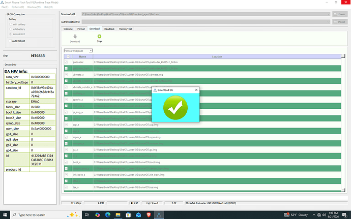Open the notification center icon
The width and height of the screenshot is (351, 219).
click(345, 215)
